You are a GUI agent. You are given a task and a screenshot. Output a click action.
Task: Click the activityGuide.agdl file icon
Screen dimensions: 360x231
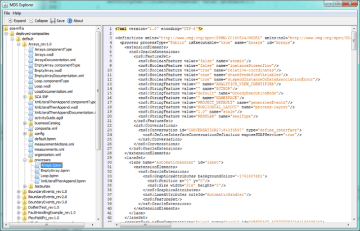tap(31, 118)
